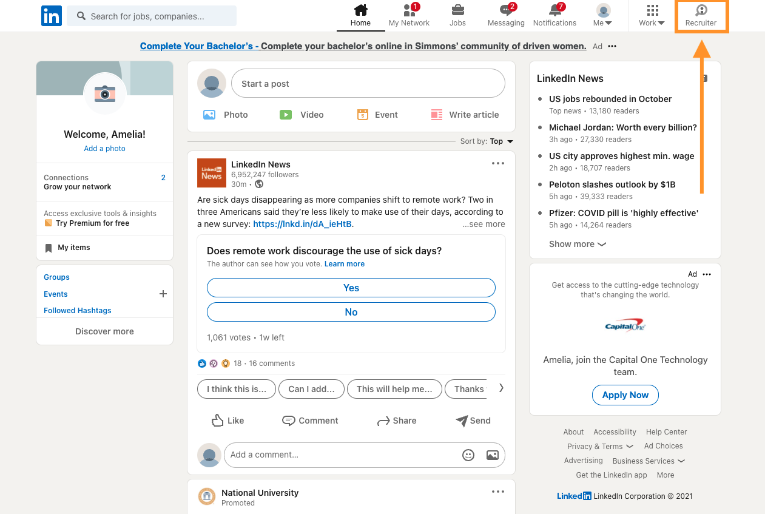The width and height of the screenshot is (765, 514).
Task: View the 18 reactions
Action: (x=220, y=364)
